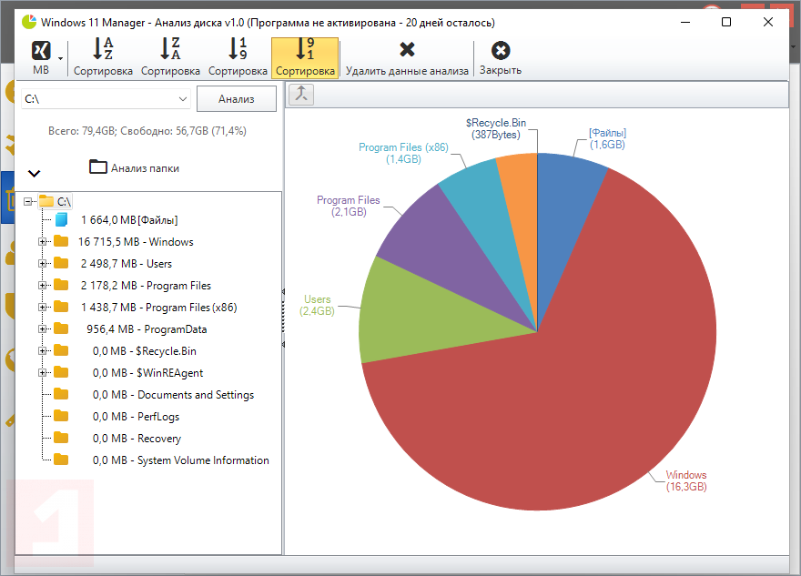Viewport: 801px width, 576px height.
Task: Expand the Windows folder node
Action: 43,241
